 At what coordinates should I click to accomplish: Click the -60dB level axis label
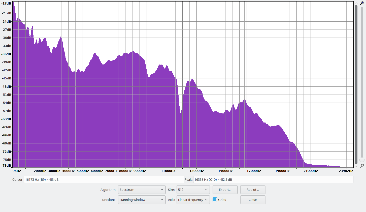(x=6, y=119)
